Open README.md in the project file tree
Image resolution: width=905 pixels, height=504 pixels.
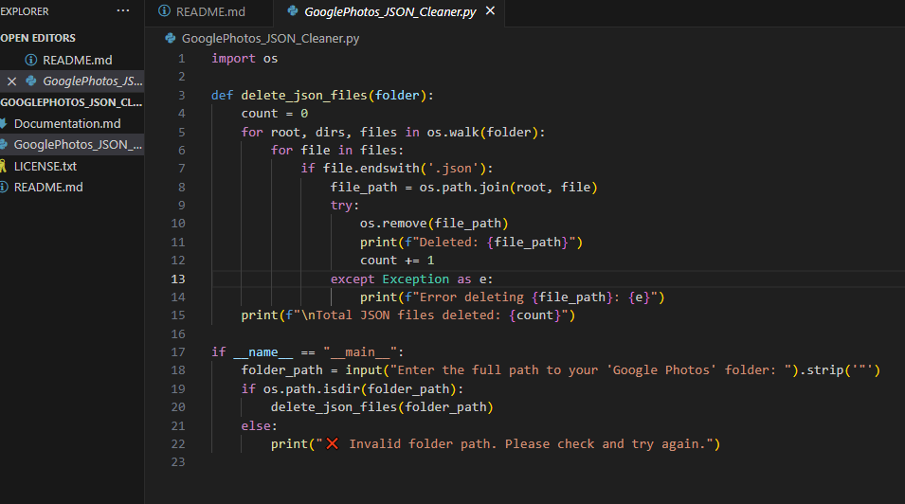[x=48, y=188]
